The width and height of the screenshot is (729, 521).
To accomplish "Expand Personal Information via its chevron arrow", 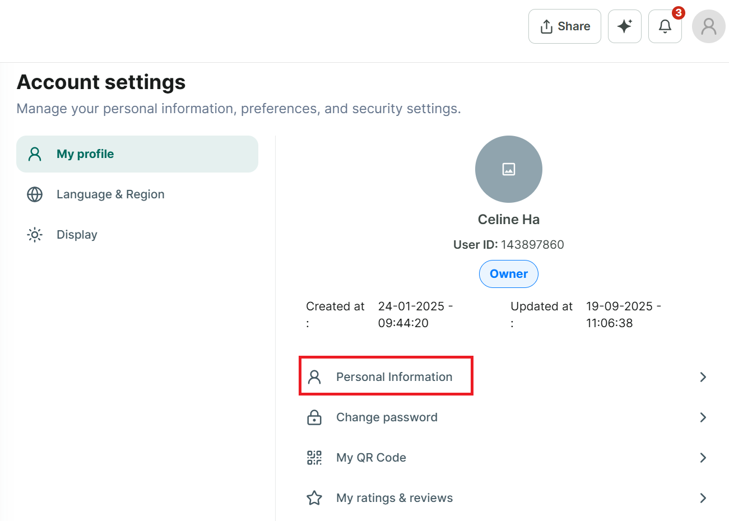I will (703, 377).
